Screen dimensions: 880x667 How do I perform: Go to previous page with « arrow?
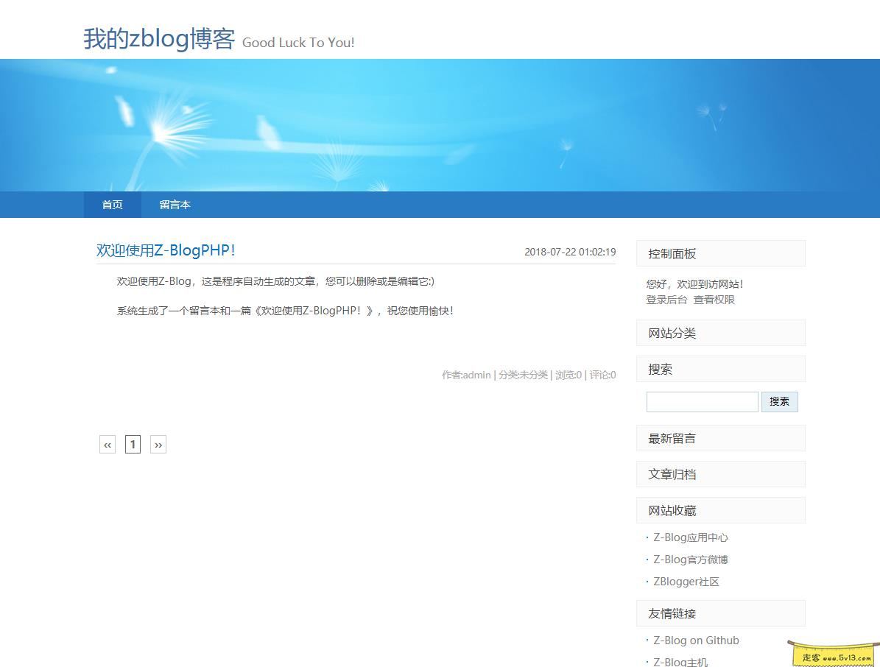click(107, 444)
